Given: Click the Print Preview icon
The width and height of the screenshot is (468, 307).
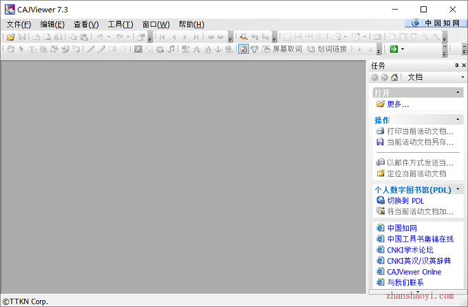Looking at the screenshot, I should point(47,36).
